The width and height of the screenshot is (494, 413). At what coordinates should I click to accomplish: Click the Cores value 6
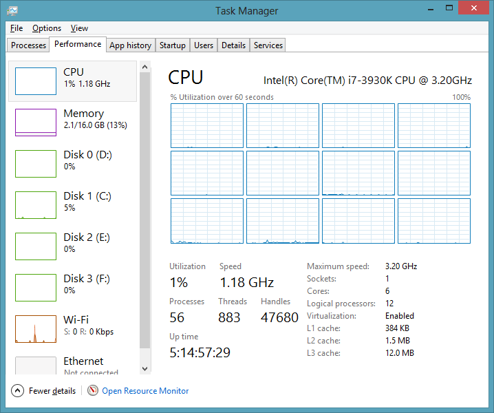point(387,291)
